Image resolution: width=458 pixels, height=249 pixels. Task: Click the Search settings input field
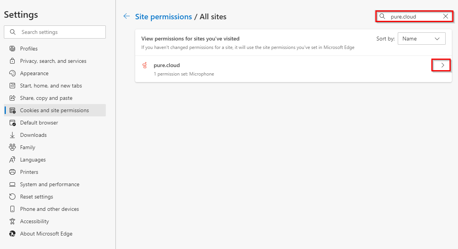[x=58, y=32]
